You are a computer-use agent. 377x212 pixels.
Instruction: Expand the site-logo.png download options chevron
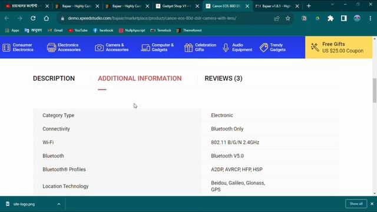click(59, 204)
